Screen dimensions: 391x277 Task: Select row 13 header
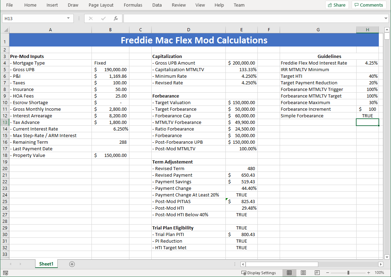[x=5, y=123]
